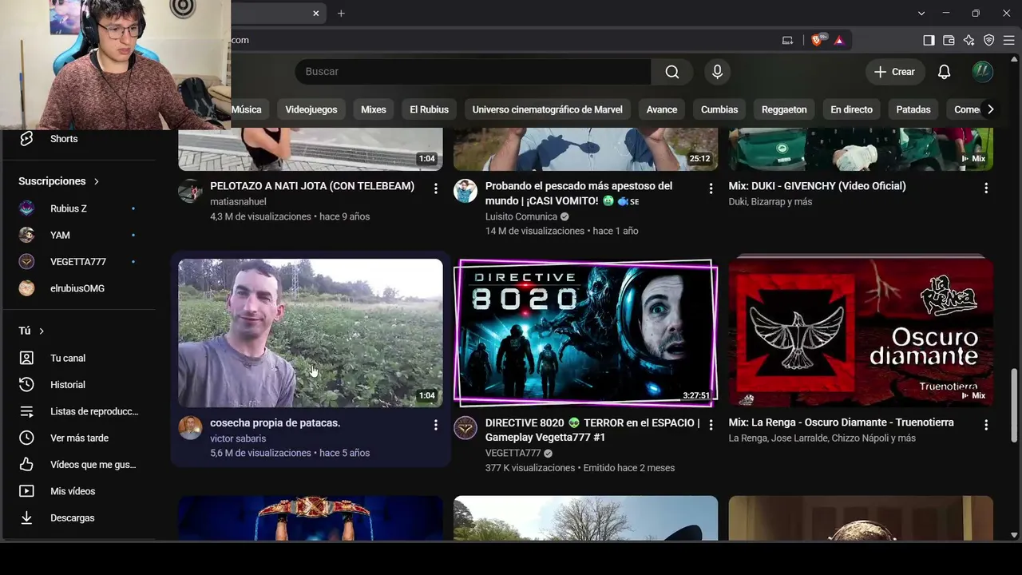Open Tu canal in the sidebar
The image size is (1022, 575).
tap(68, 359)
